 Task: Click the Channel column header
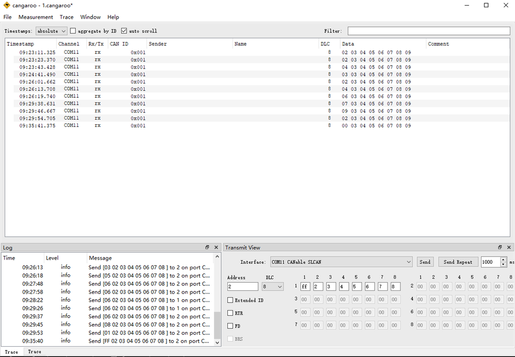coord(71,44)
